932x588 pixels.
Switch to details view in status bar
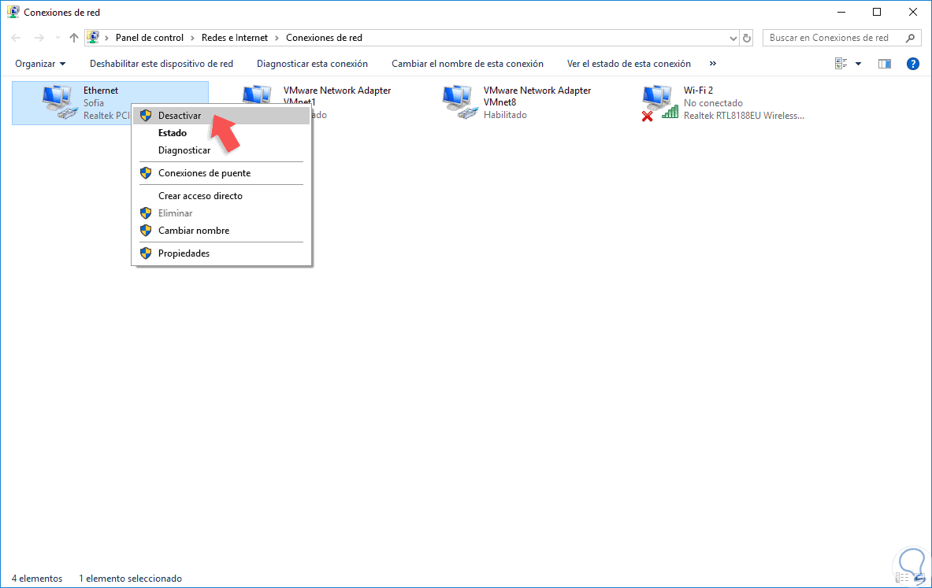tap(902, 578)
